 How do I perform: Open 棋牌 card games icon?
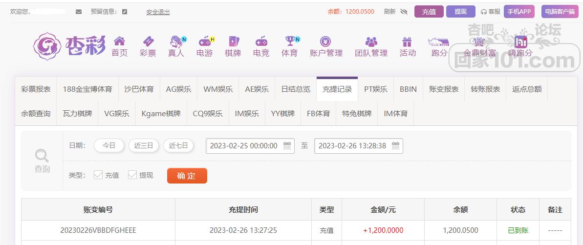point(234,41)
